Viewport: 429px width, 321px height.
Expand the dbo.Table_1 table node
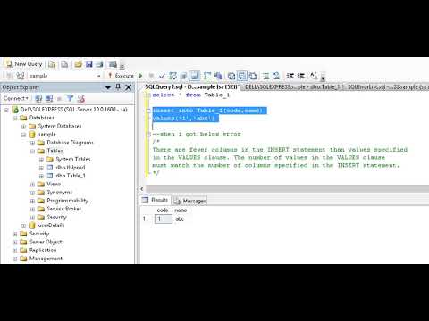click(41, 176)
